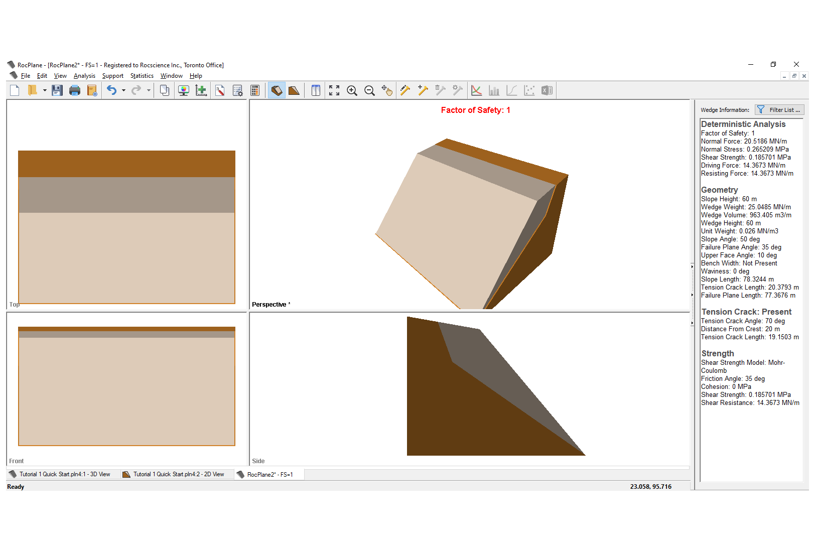This screenshot has width=815, height=550.
Task: Select the pan hand tool
Action: click(x=386, y=90)
